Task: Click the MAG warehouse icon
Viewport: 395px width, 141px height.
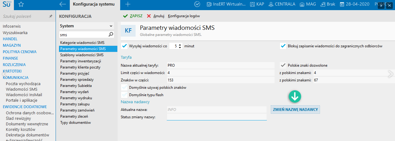Action: click(x=301, y=4)
